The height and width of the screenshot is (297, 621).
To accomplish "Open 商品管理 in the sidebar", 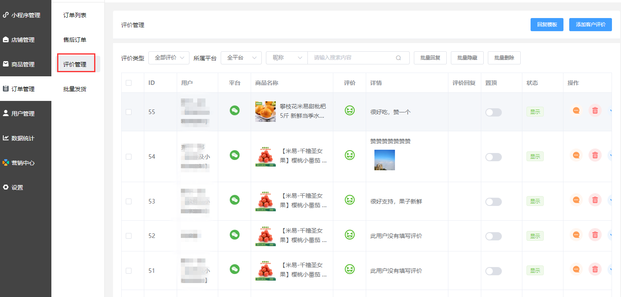I will [25, 64].
